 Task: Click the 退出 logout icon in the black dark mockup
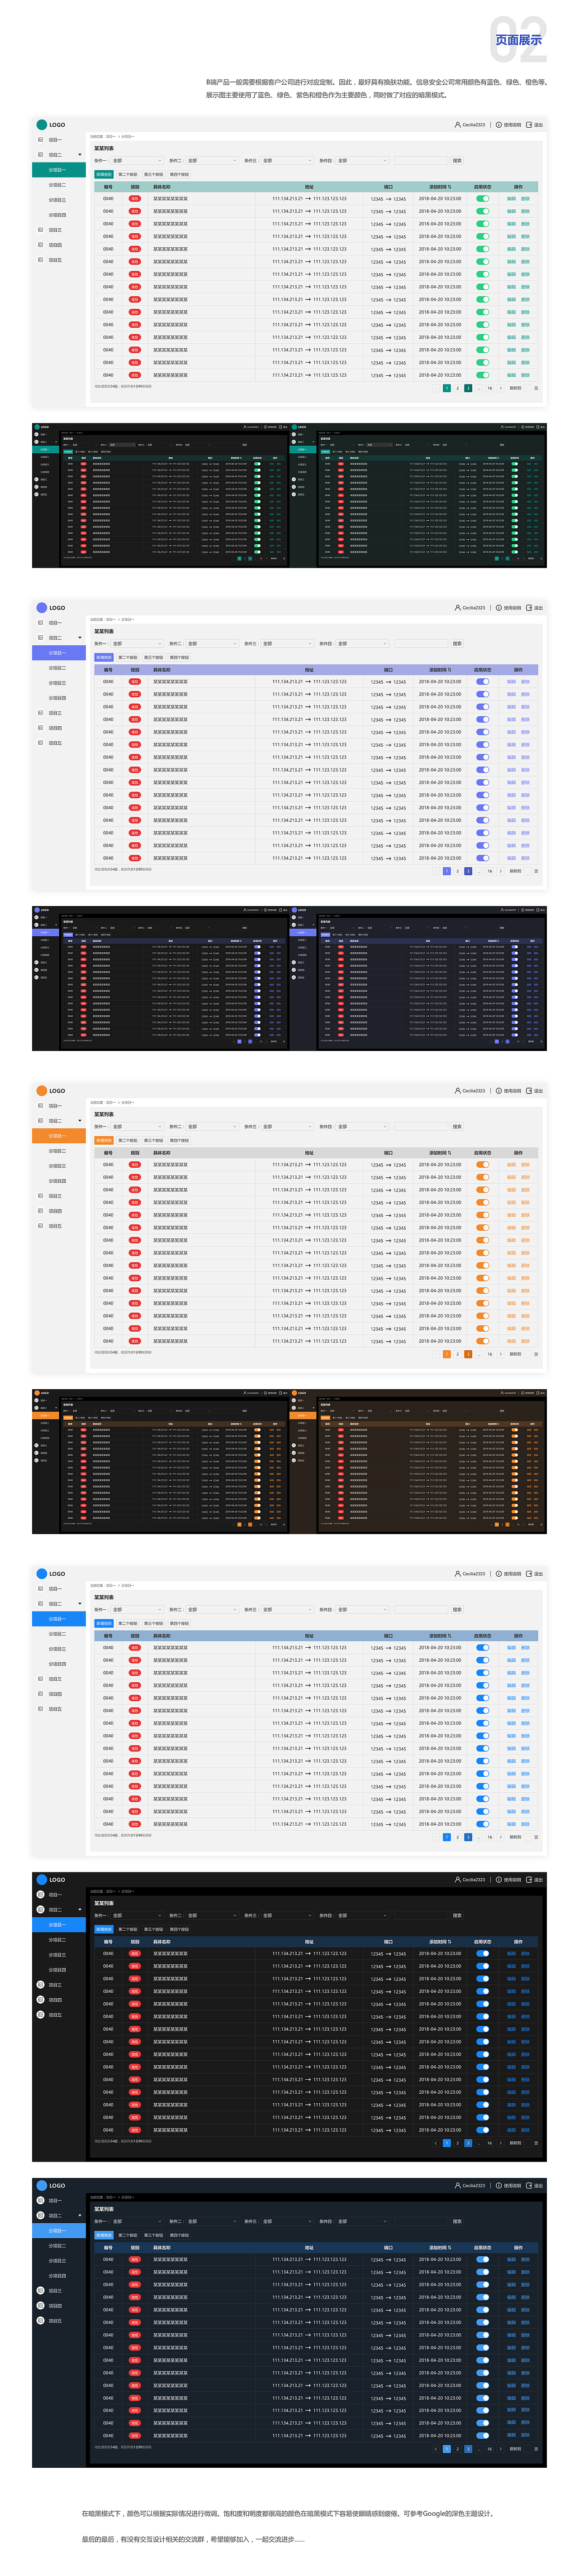[x=529, y=1880]
